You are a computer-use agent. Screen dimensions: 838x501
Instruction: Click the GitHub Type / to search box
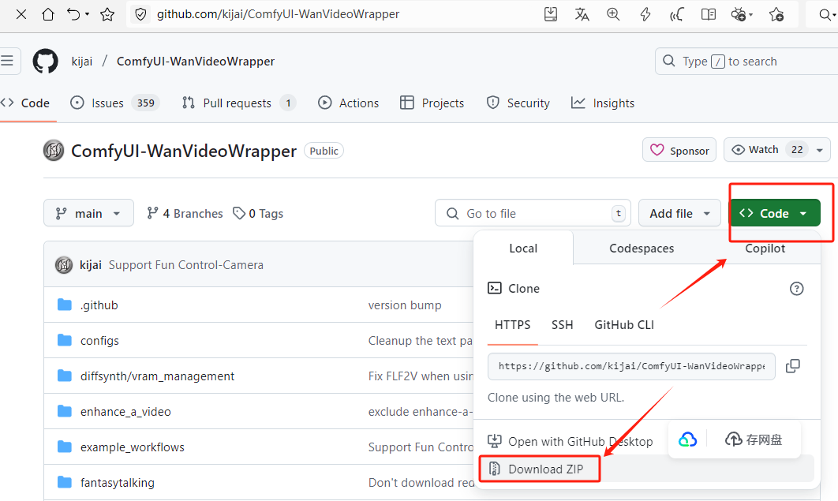click(746, 62)
